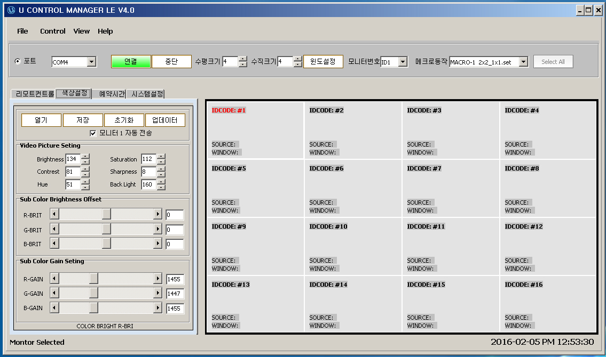
Task: Click the B-BRIT right scroll arrow
Action: click(158, 244)
